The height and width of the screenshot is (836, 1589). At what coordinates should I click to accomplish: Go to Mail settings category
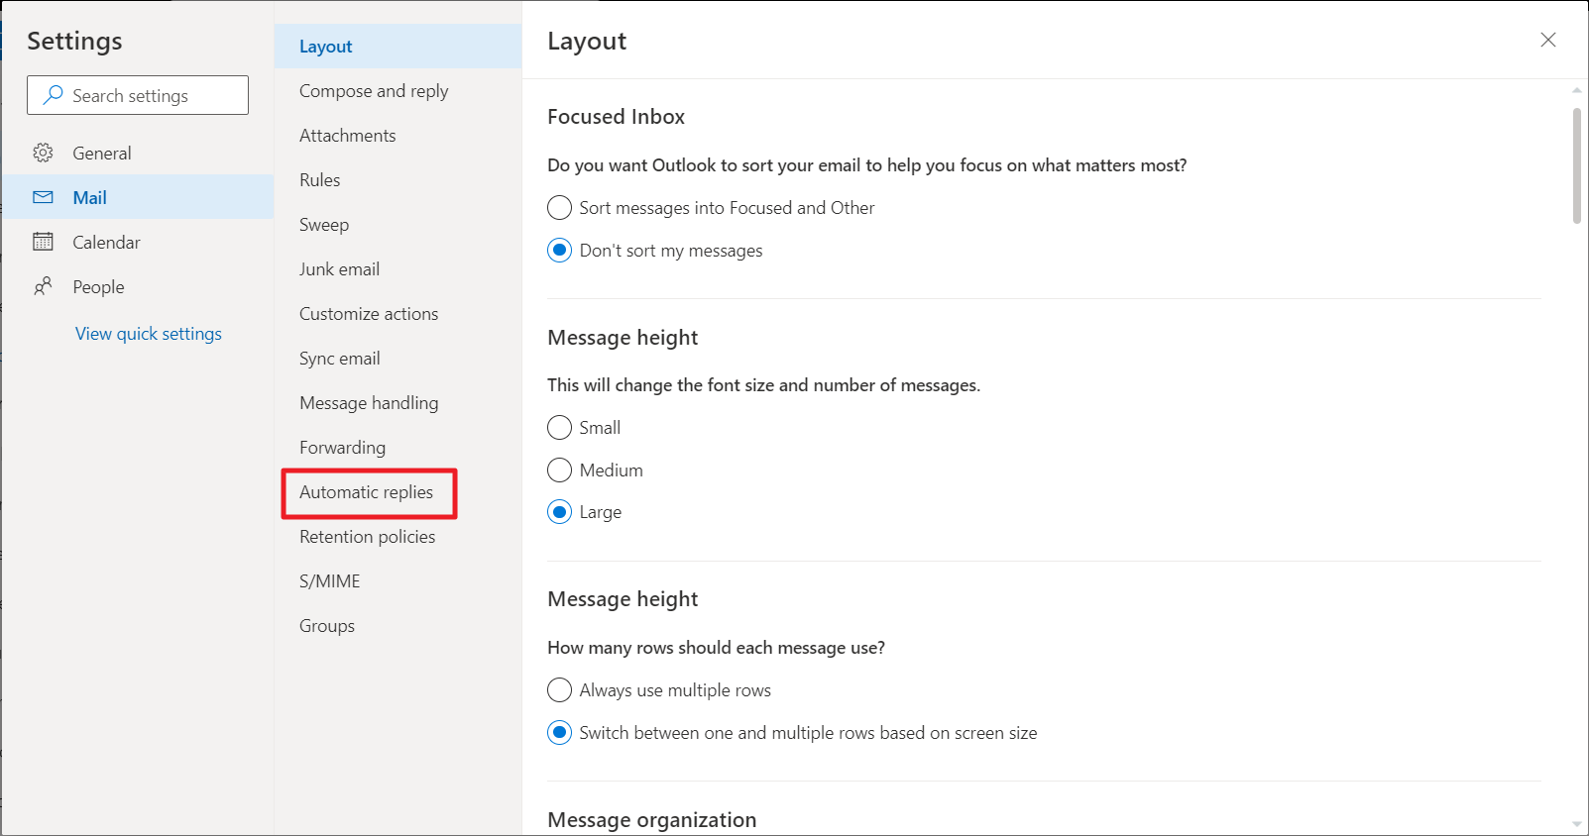138,197
